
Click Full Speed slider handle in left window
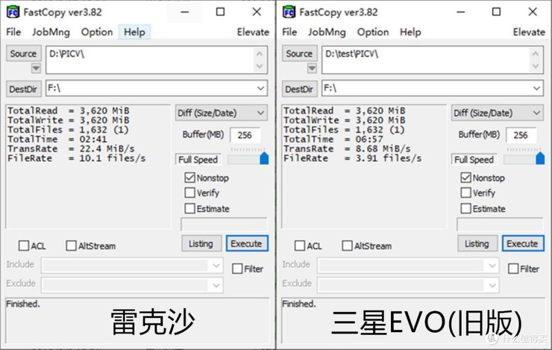pos(264,158)
